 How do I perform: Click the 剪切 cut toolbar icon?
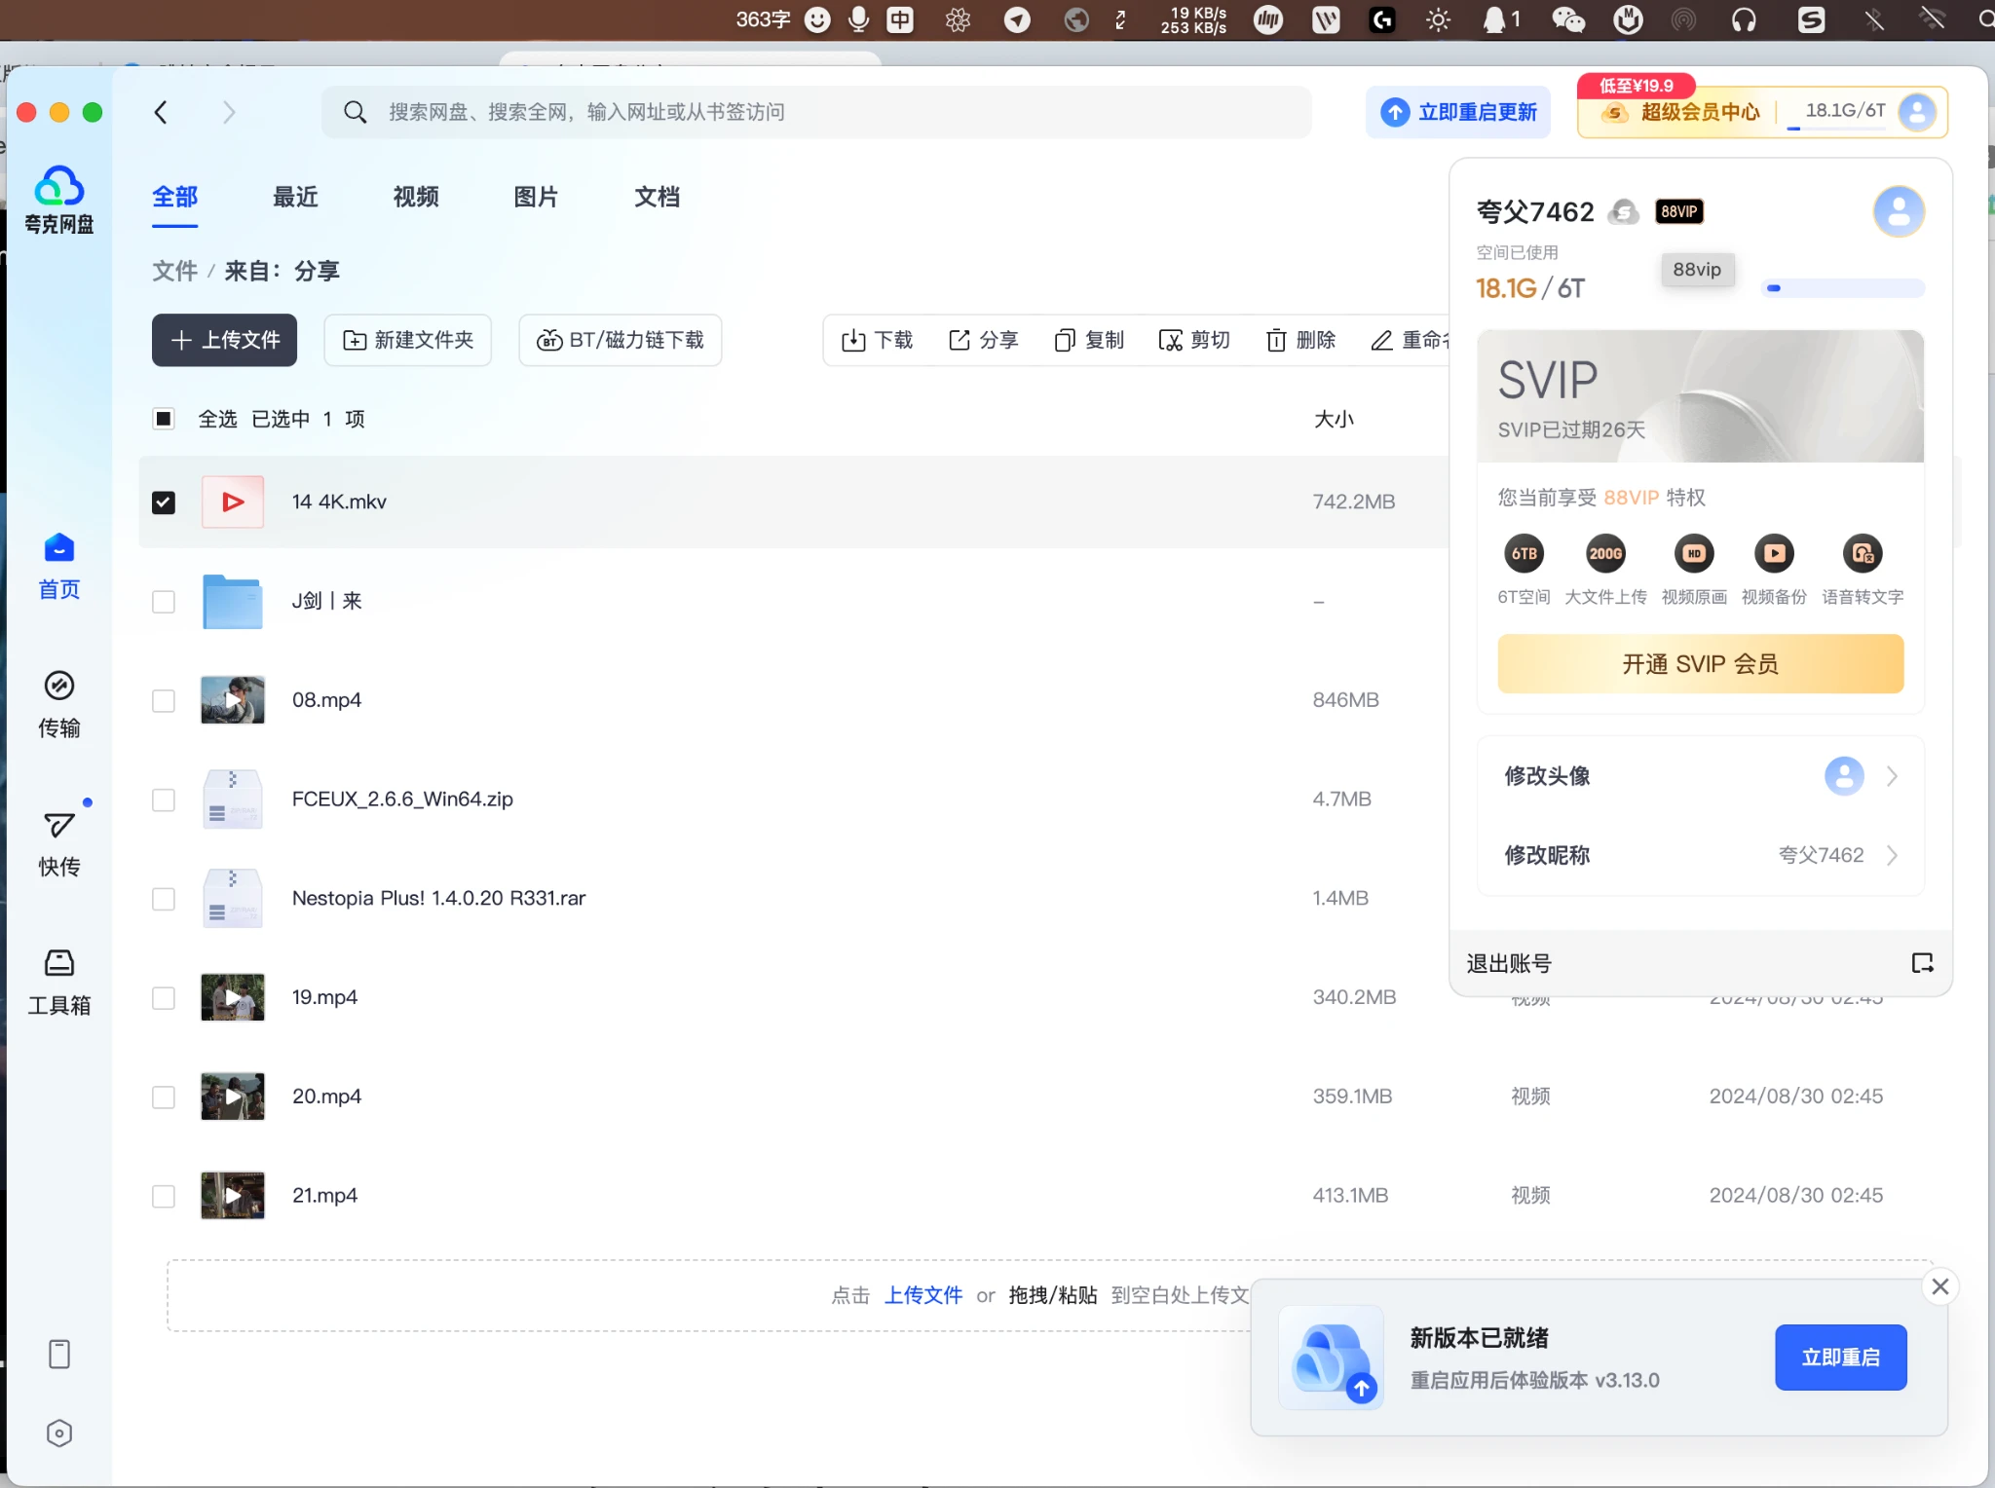(1170, 340)
